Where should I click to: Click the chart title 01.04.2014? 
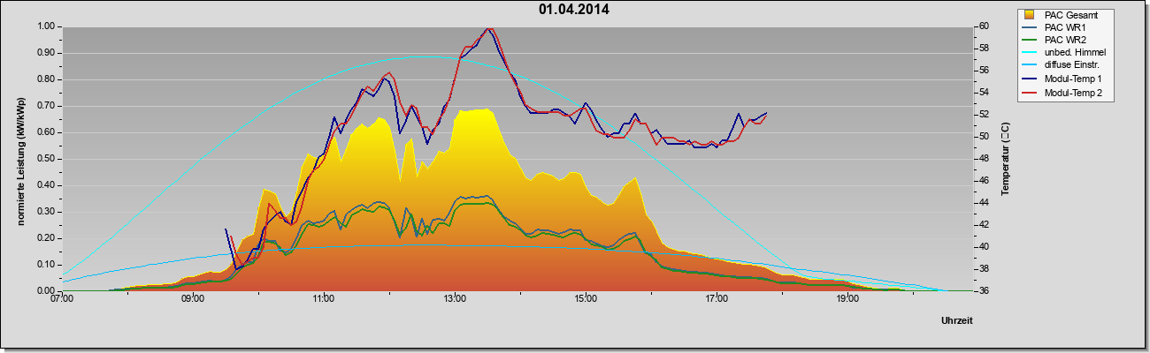(574, 10)
